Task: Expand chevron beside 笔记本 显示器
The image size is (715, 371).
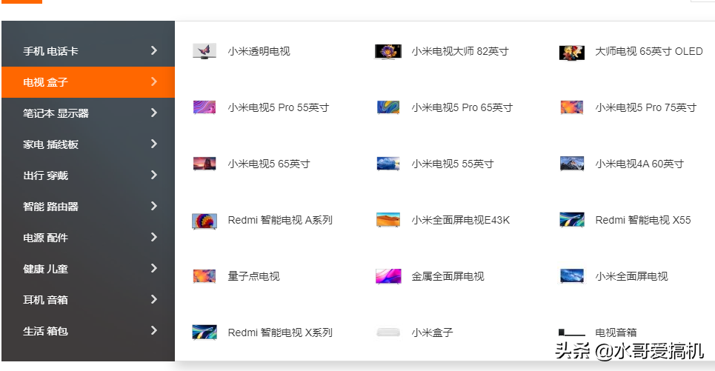Action: pos(154,113)
